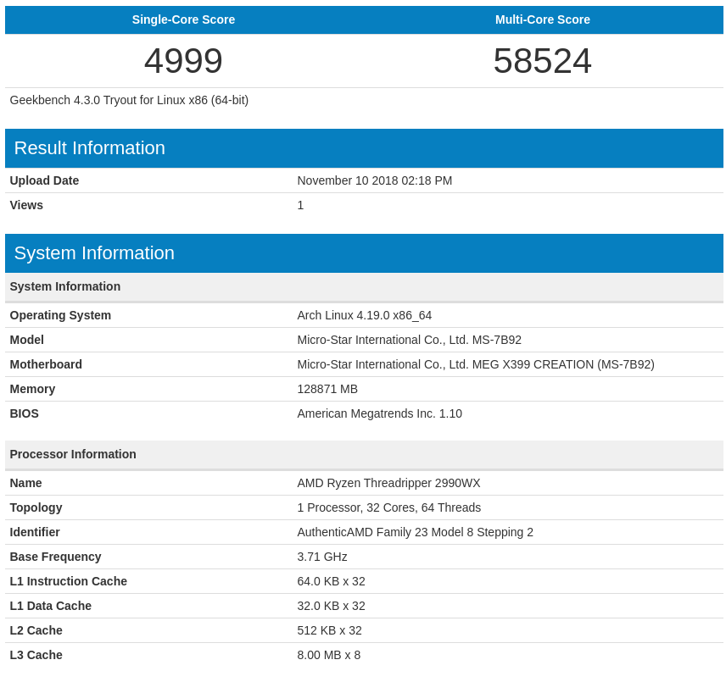Click the blue System Information banner
The height and width of the screenshot is (682, 726).
[x=364, y=253]
